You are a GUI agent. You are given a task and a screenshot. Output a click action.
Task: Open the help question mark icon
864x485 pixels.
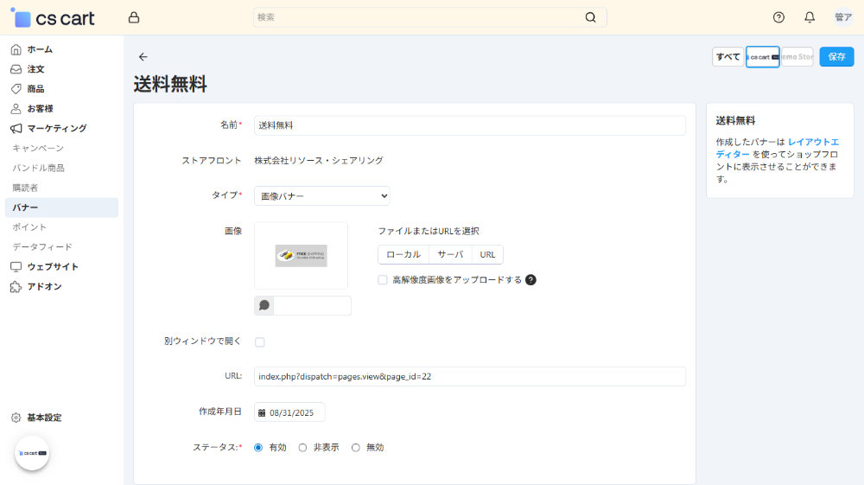(778, 17)
